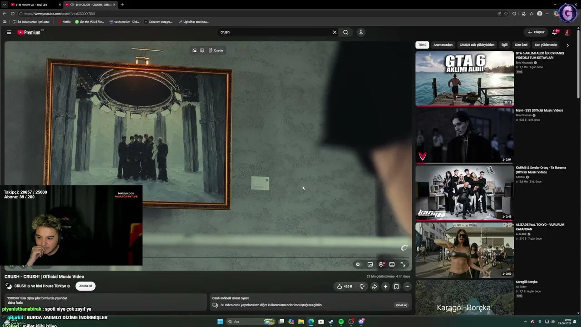The image size is (581, 327).
Task: Open the Netflix bookmark
Action: pyautogui.click(x=64, y=22)
